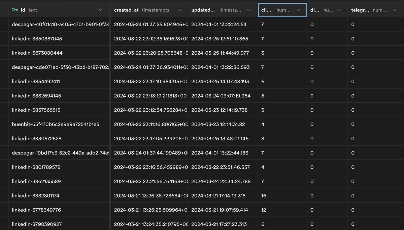Select id cell buenbit-65f470b6c2e9e9a72541b1e5

pyautogui.click(x=59, y=124)
